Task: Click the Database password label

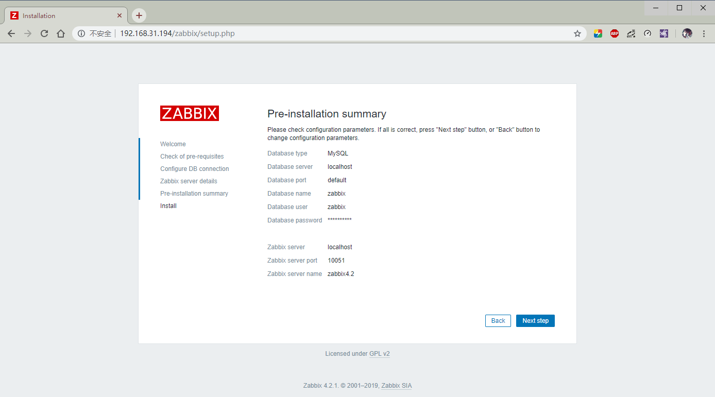Action: [295, 220]
